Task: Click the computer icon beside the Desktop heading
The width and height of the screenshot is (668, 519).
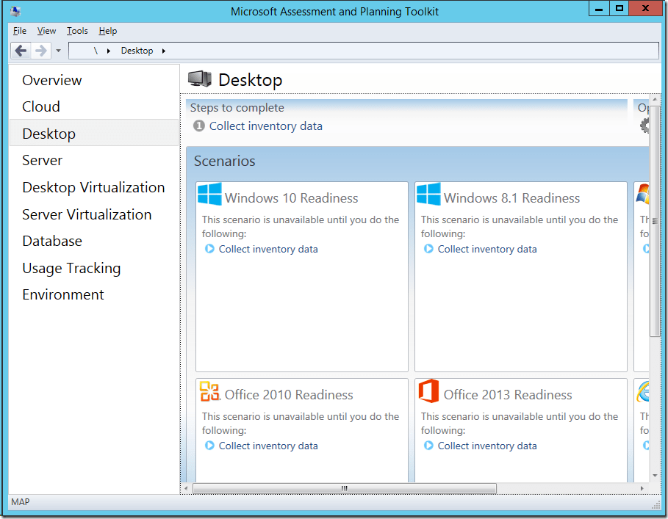Action: click(x=201, y=78)
